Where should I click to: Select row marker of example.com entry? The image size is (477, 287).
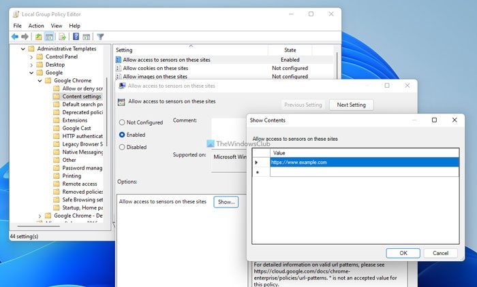tap(261, 163)
